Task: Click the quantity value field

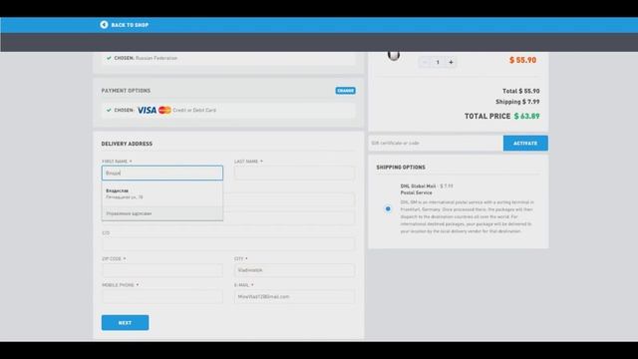Action: (x=438, y=62)
